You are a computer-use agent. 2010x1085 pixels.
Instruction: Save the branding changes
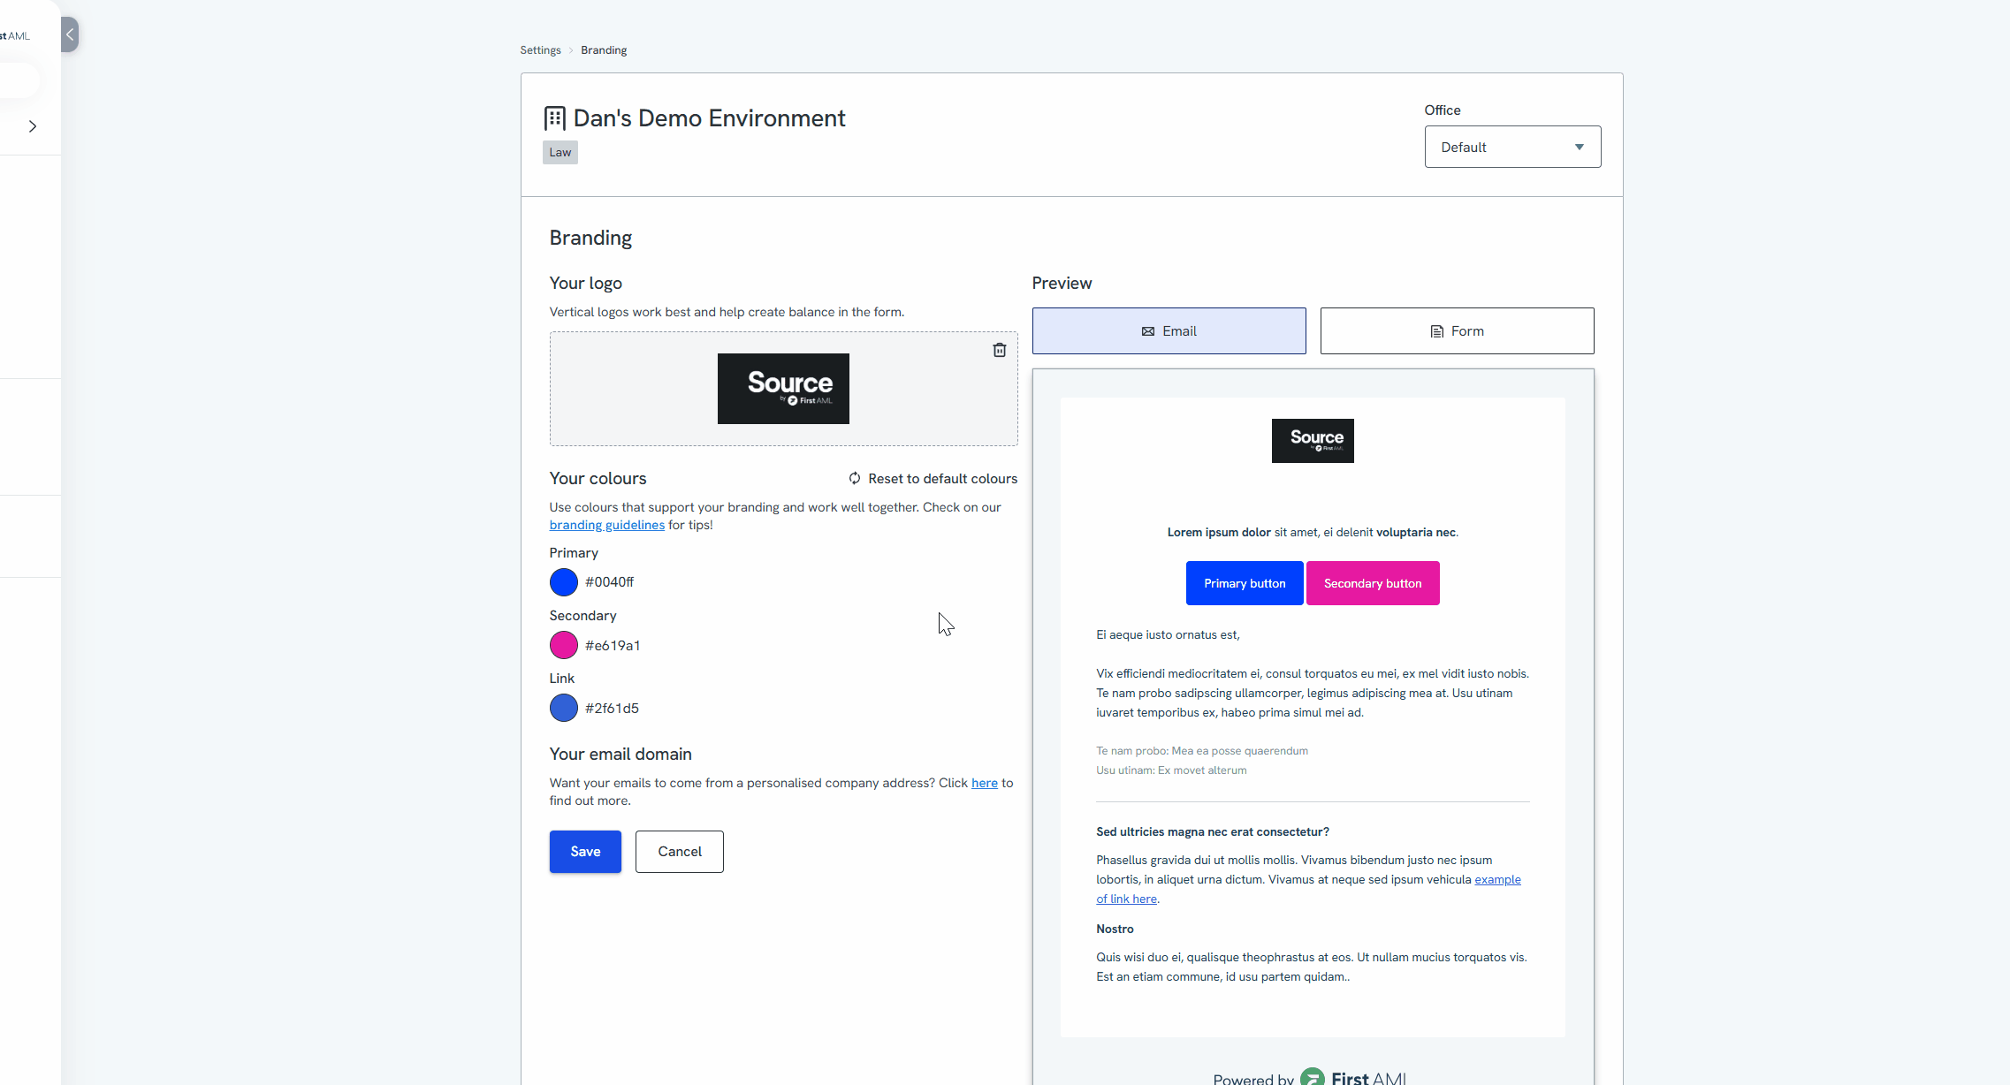pyautogui.click(x=585, y=852)
